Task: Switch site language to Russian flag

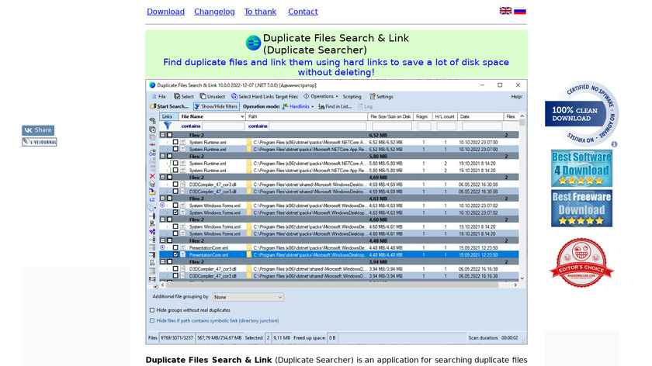Action: (520, 11)
